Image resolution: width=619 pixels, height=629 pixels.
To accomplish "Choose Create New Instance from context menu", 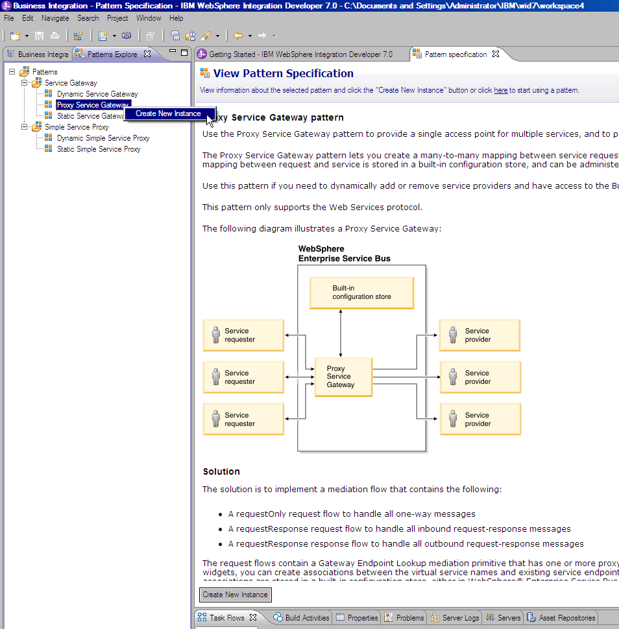I will (168, 113).
